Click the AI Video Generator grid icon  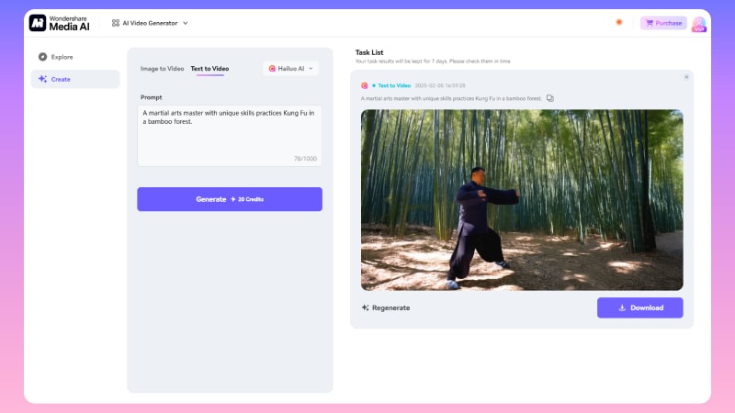click(x=116, y=23)
